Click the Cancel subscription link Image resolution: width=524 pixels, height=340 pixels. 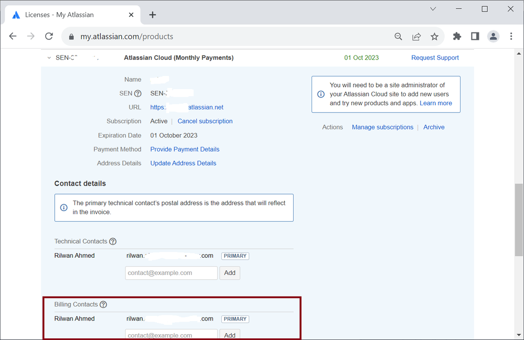[205, 121]
